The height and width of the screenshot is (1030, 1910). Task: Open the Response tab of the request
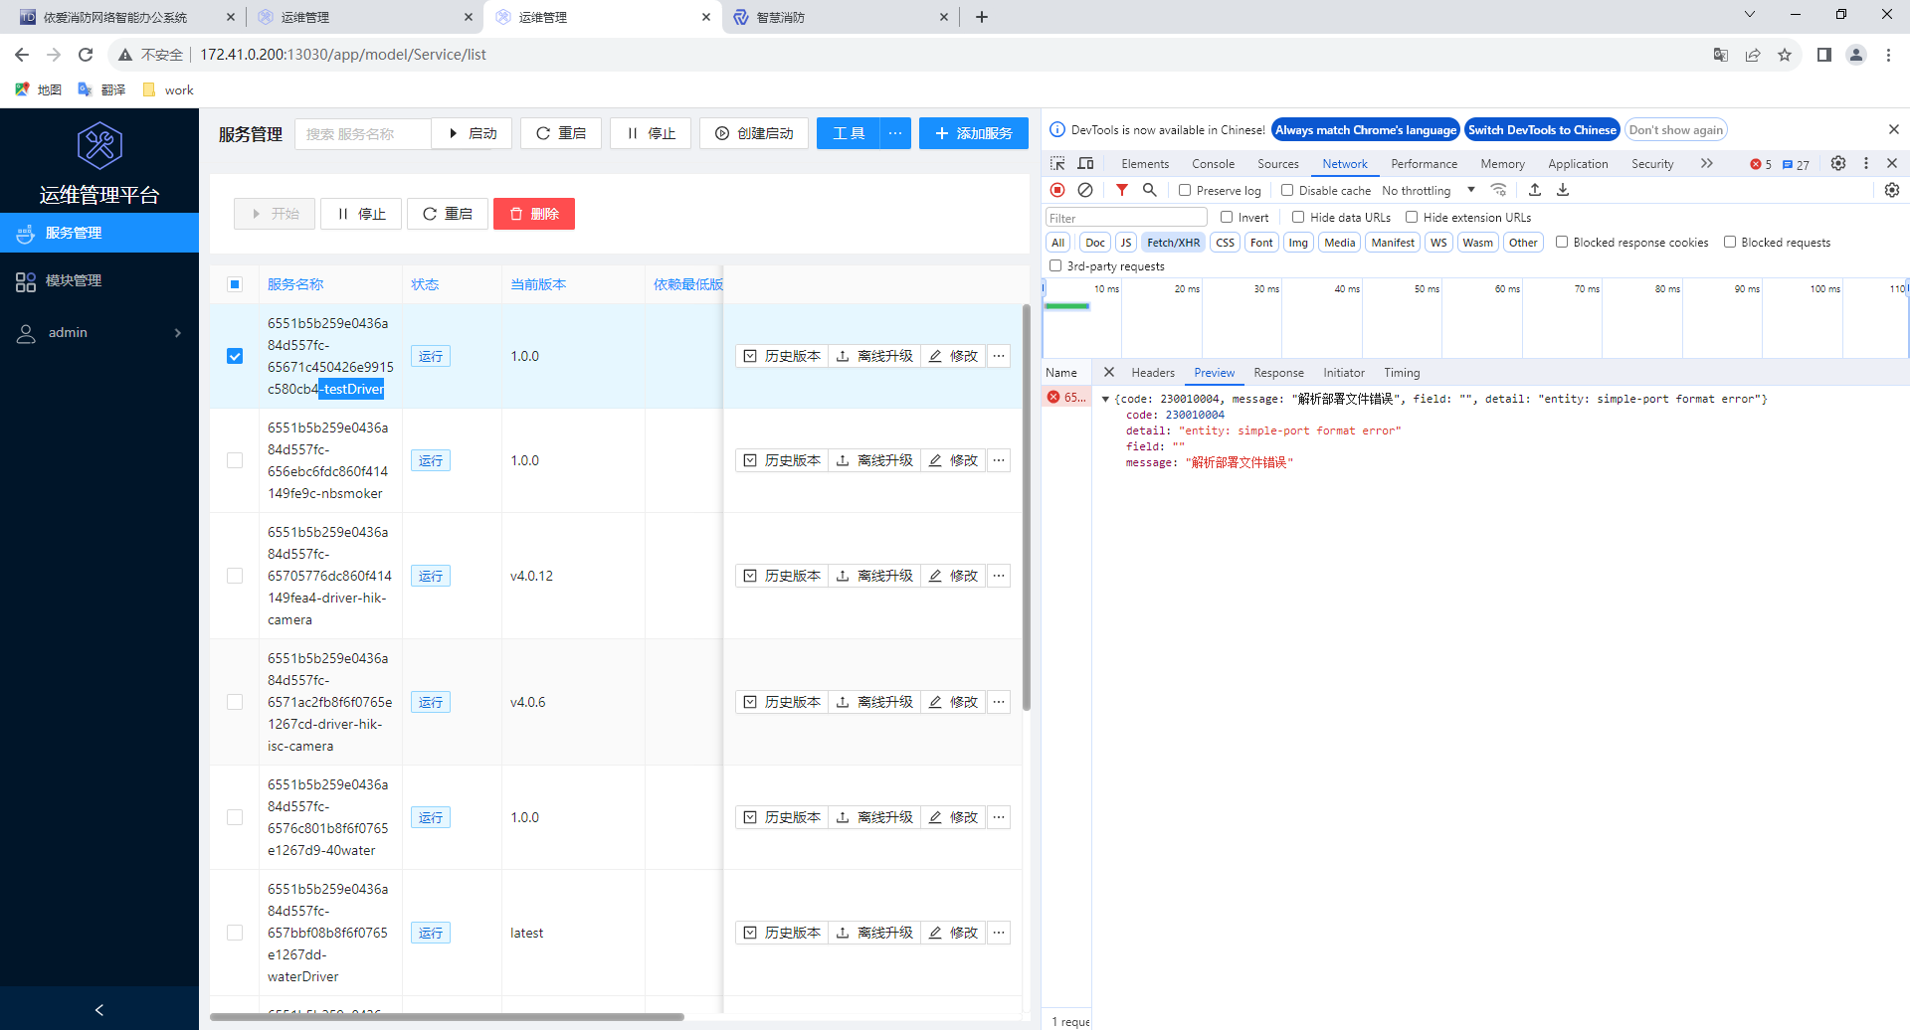pos(1278,373)
